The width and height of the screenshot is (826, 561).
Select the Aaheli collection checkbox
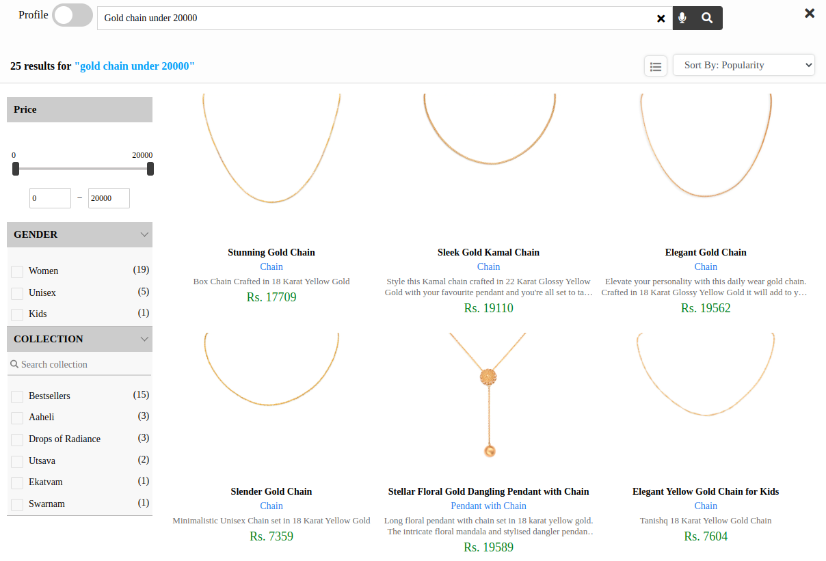tap(17, 418)
